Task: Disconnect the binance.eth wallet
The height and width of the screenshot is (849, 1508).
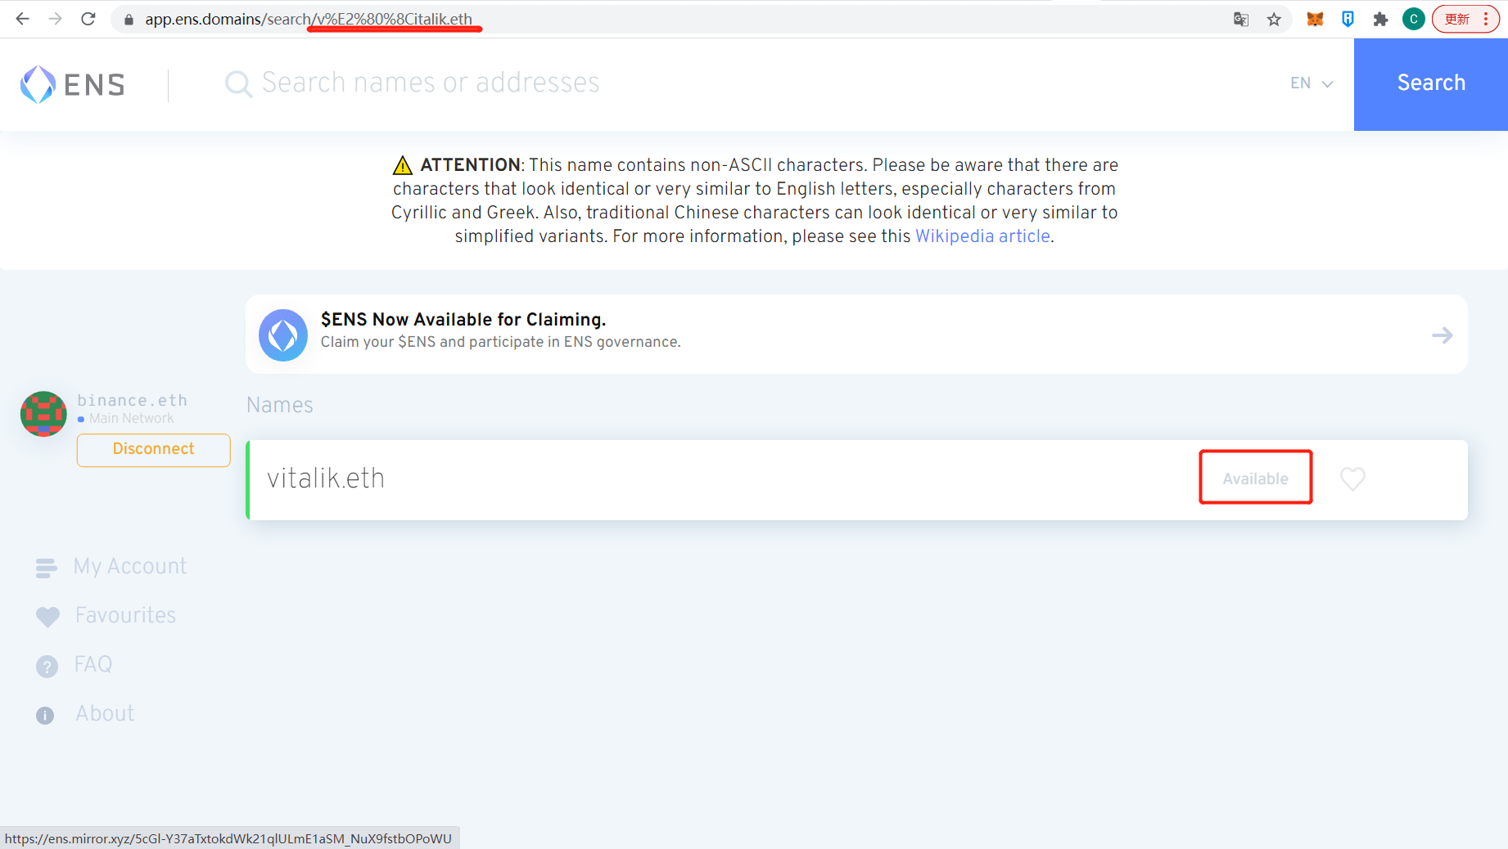Action: [x=153, y=449]
